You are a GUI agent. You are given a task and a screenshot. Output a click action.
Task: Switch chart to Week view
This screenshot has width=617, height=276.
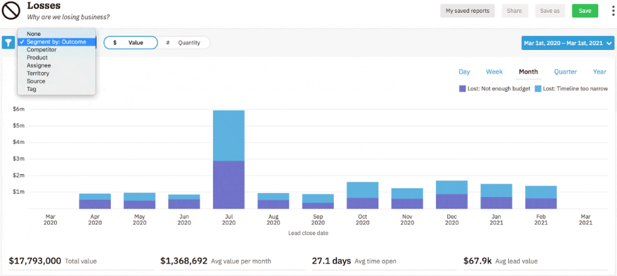pyautogui.click(x=494, y=72)
